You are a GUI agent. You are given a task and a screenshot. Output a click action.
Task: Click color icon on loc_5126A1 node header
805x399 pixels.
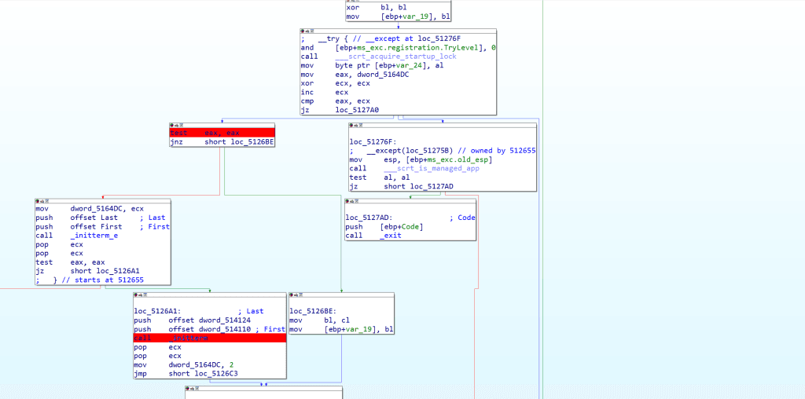135,295
